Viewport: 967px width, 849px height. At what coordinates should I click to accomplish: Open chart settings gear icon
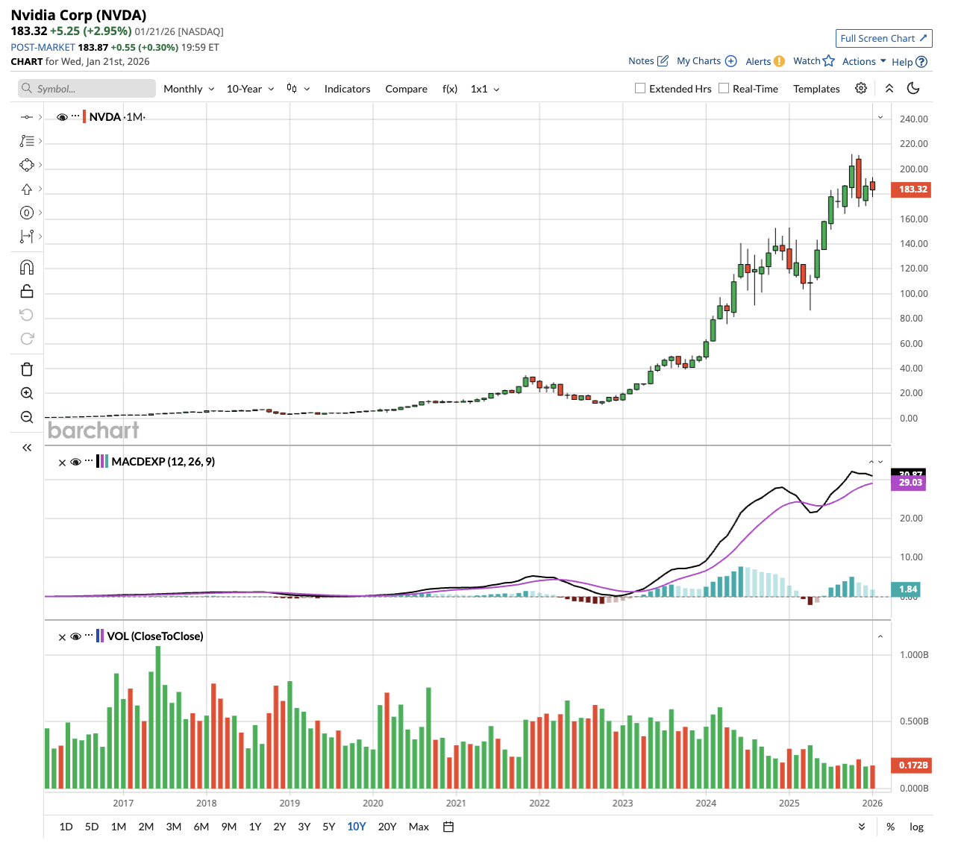point(861,88)
